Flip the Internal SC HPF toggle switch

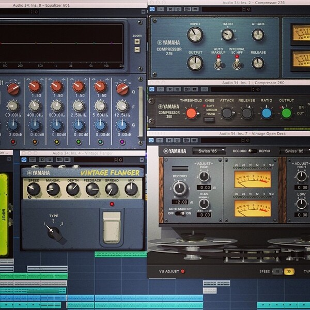pyautogui.click(x=237, y=63)
